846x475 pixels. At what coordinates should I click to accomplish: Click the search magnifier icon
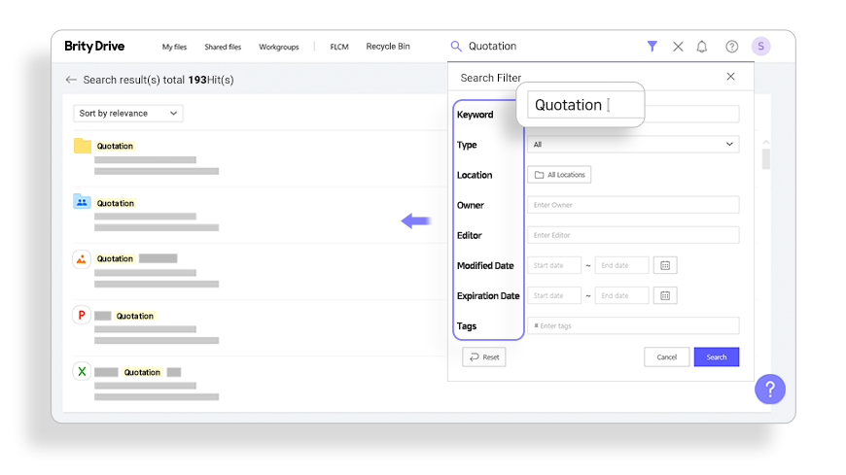pyautogui.click(x=456, y=47)
